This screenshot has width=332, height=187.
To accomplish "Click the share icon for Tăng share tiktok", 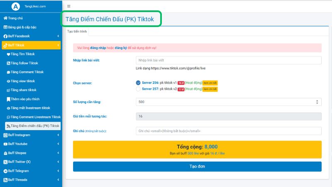I will 8,90.
